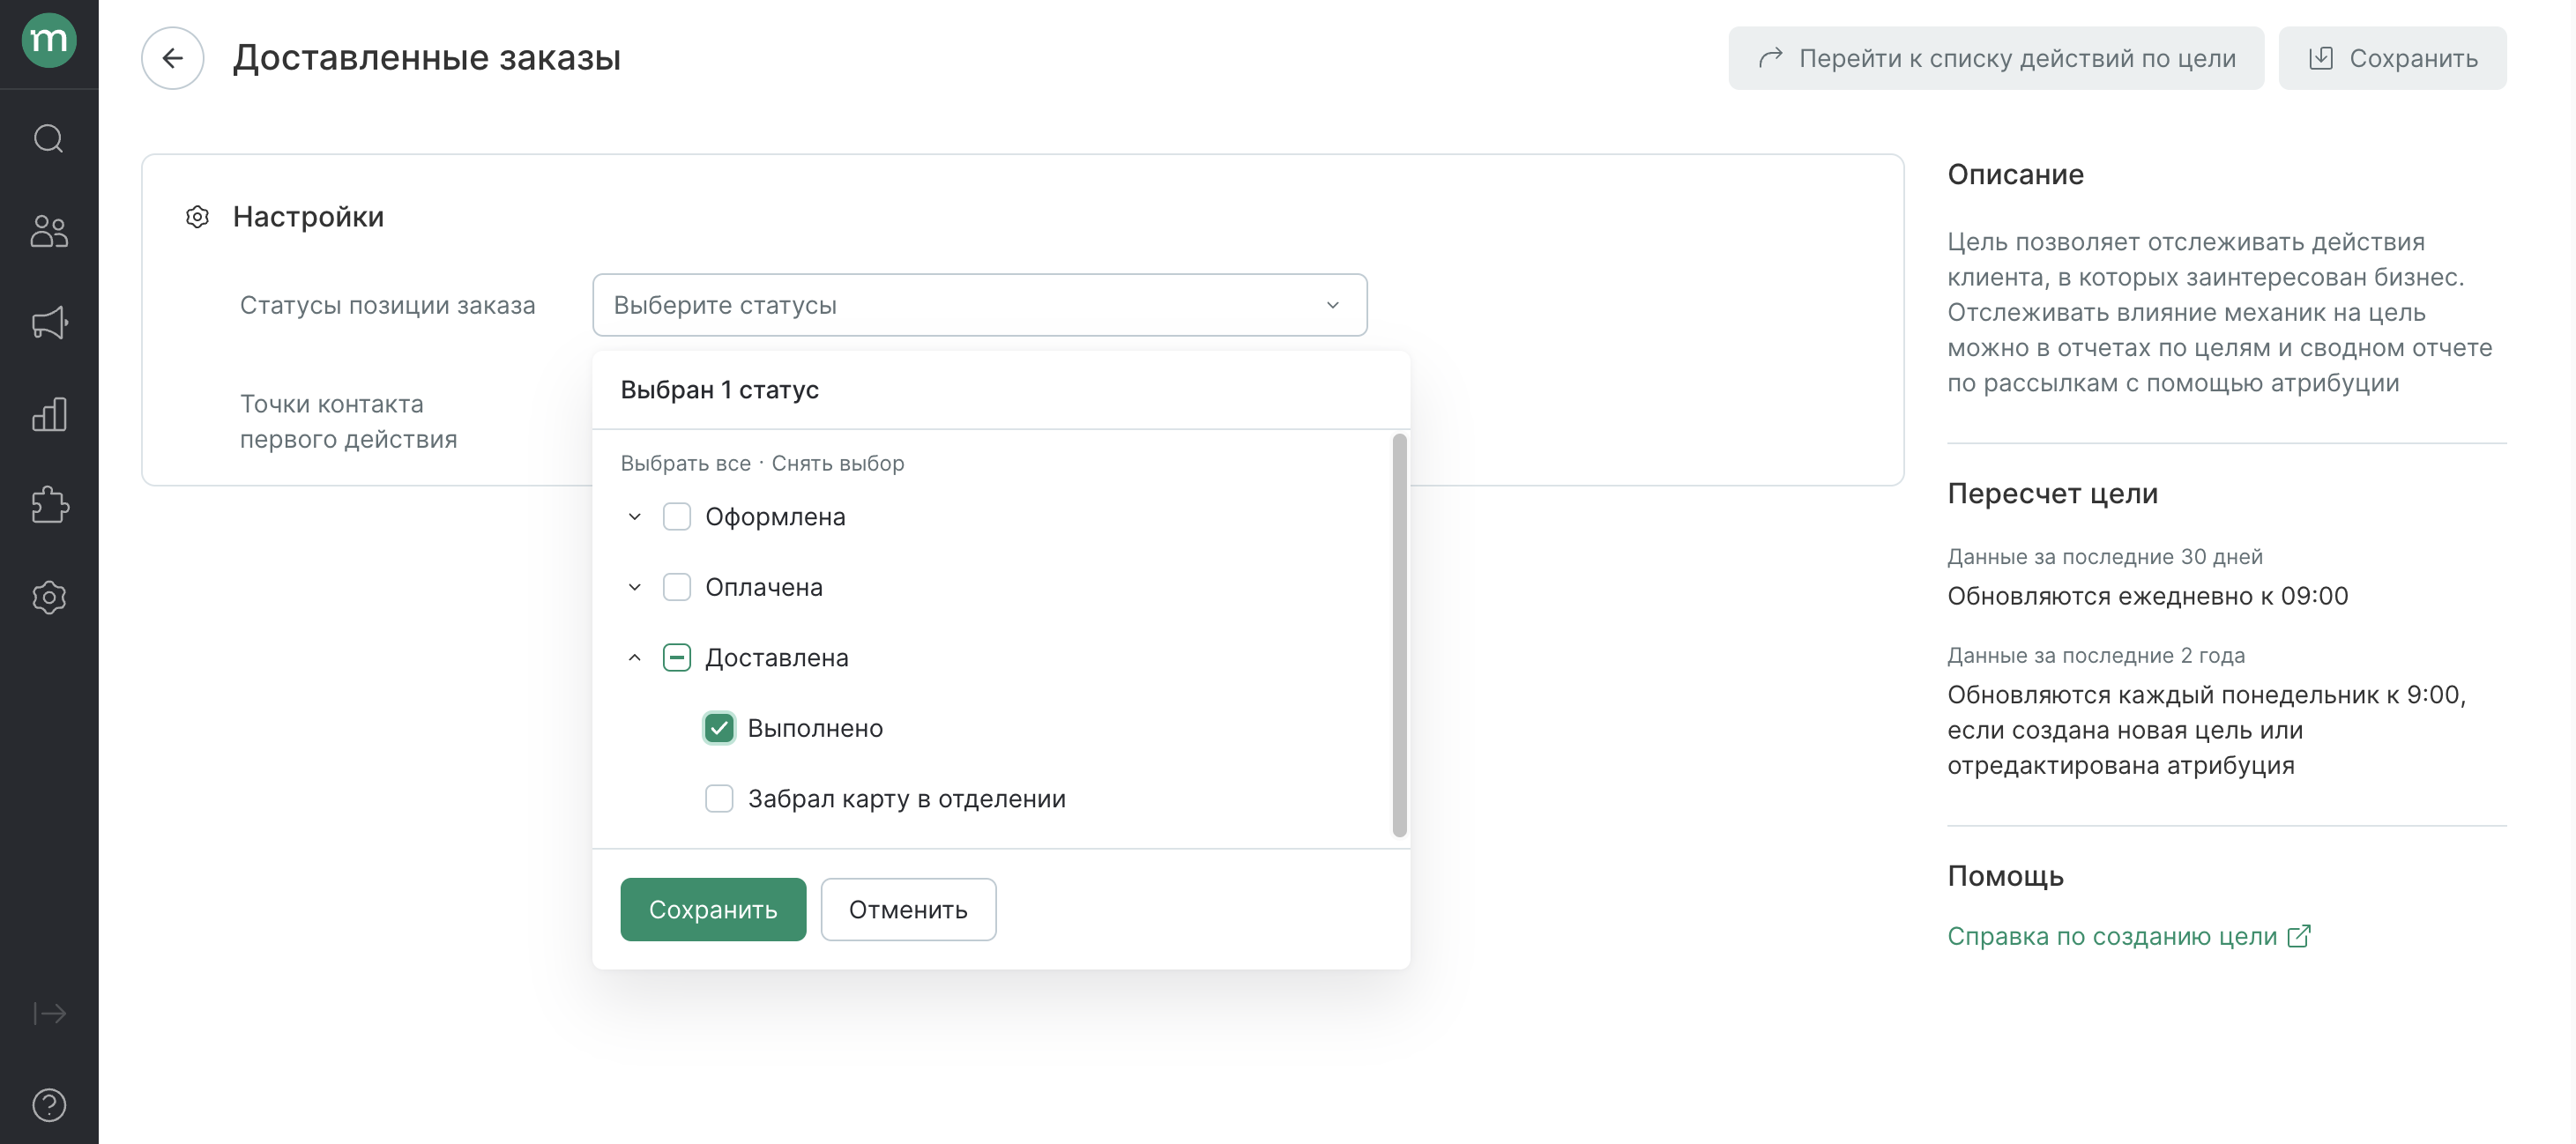
Task: Expand sidebar with the arrow icon
Action: pos(49,1013)
